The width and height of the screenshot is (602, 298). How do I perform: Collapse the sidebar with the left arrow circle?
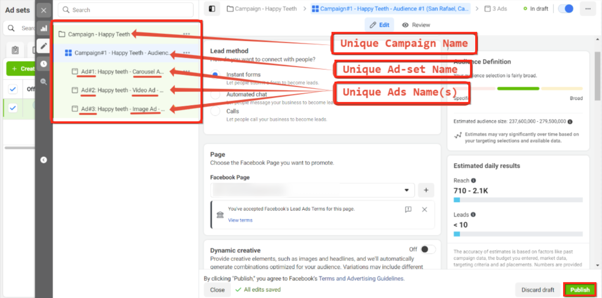pyautogui.click(x=44, y=160)
